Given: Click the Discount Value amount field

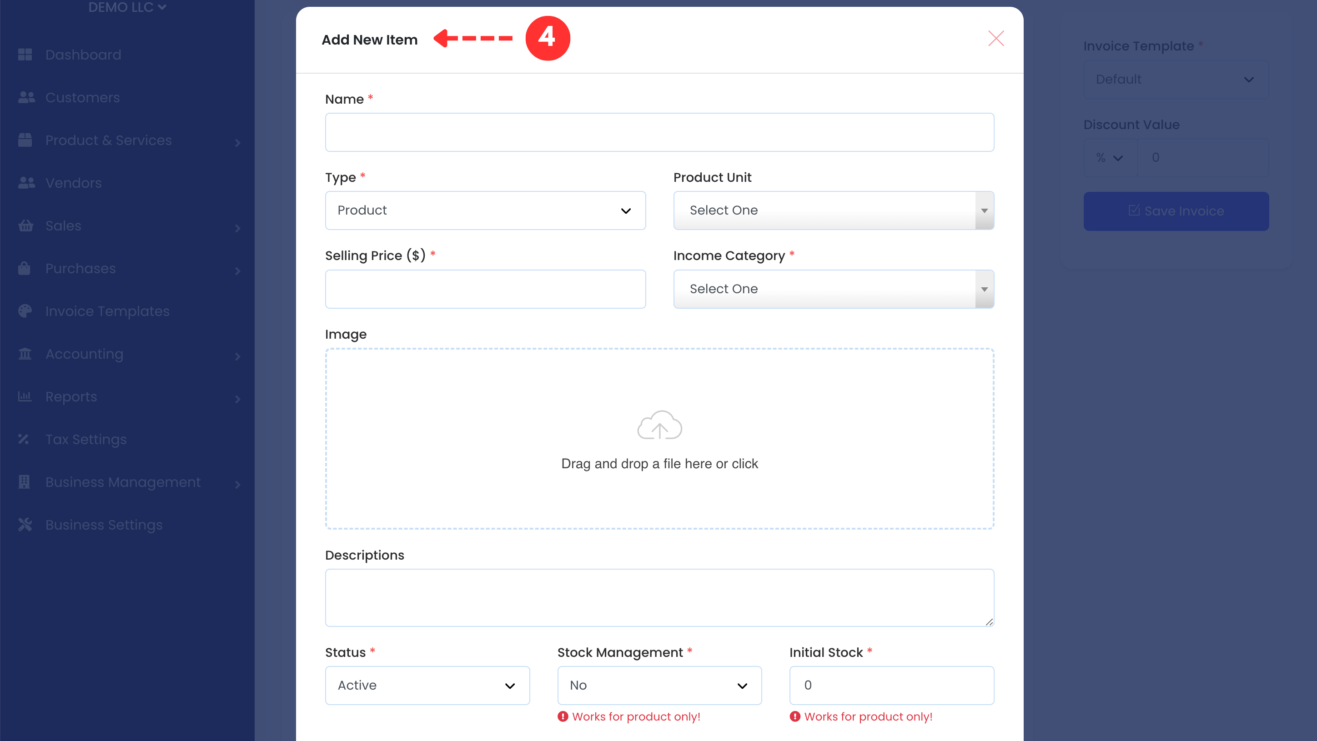Looking at the screenshot, I should point(1202,157).
